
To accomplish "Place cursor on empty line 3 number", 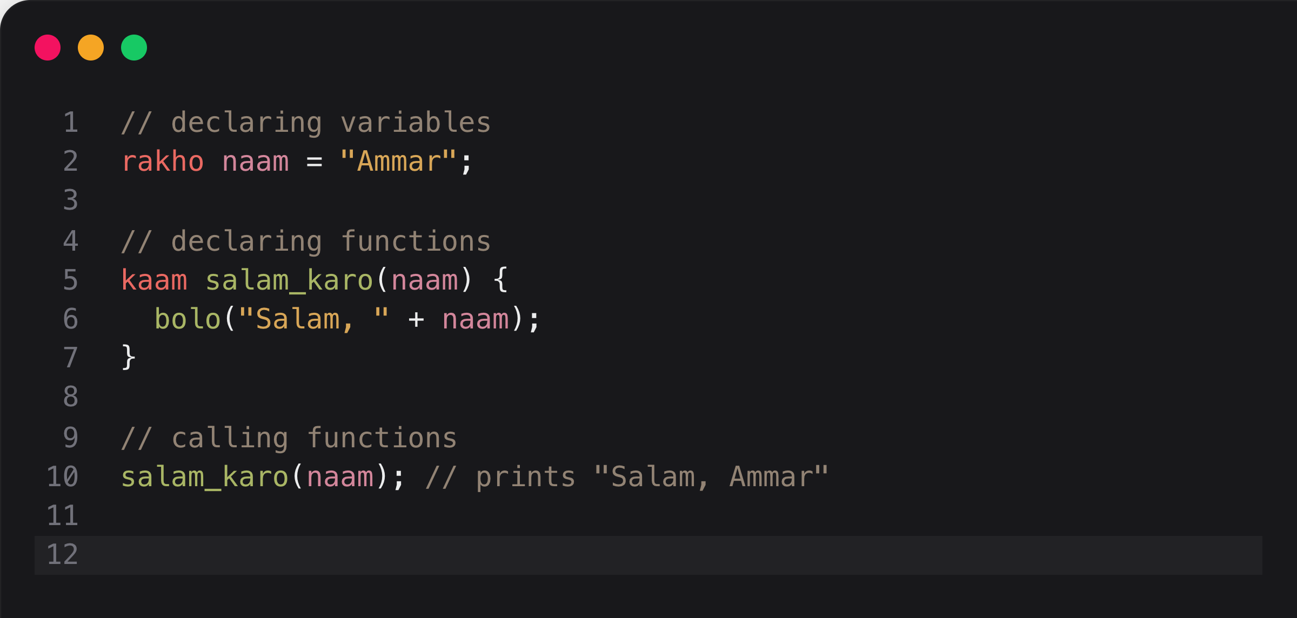I will pyautogui.click(x=71, y=200).
